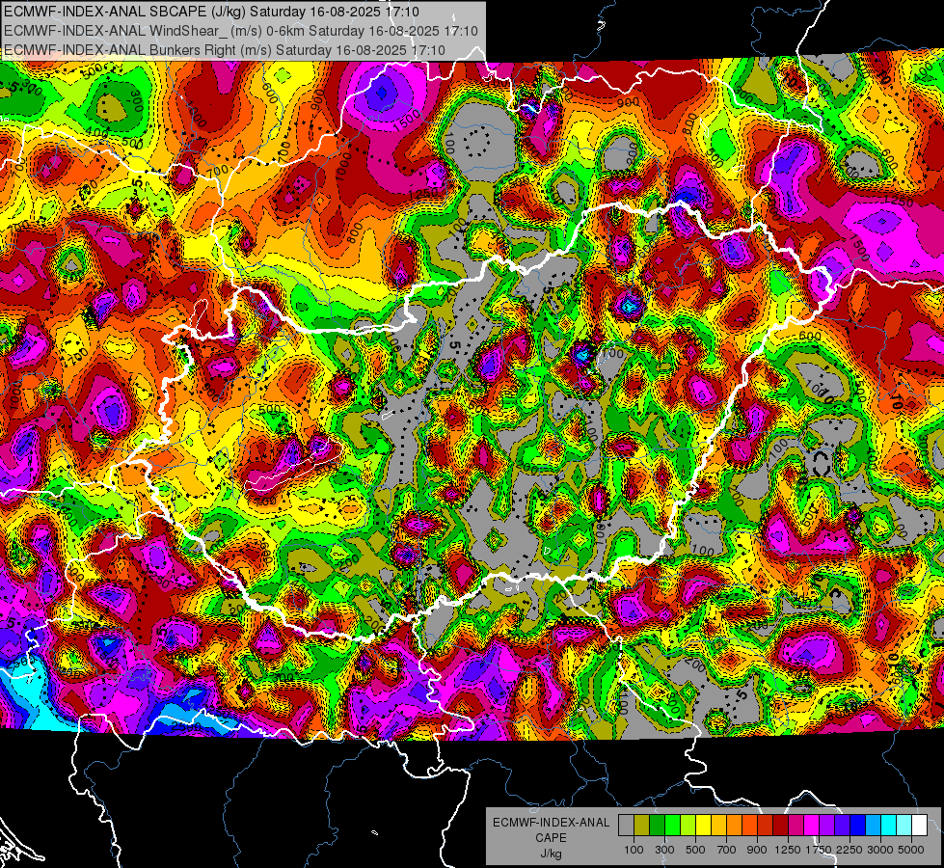Click the SBCAPE header line at the top
This screenshot has height=868, width=944.
[x=211, y=12]
